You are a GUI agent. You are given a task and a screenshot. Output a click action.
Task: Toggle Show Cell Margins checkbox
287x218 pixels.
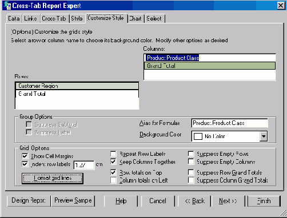point(25,156)
